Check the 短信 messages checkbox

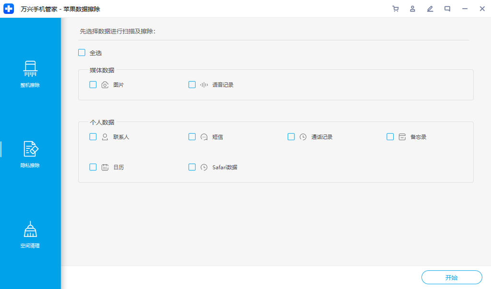point(192,137)
